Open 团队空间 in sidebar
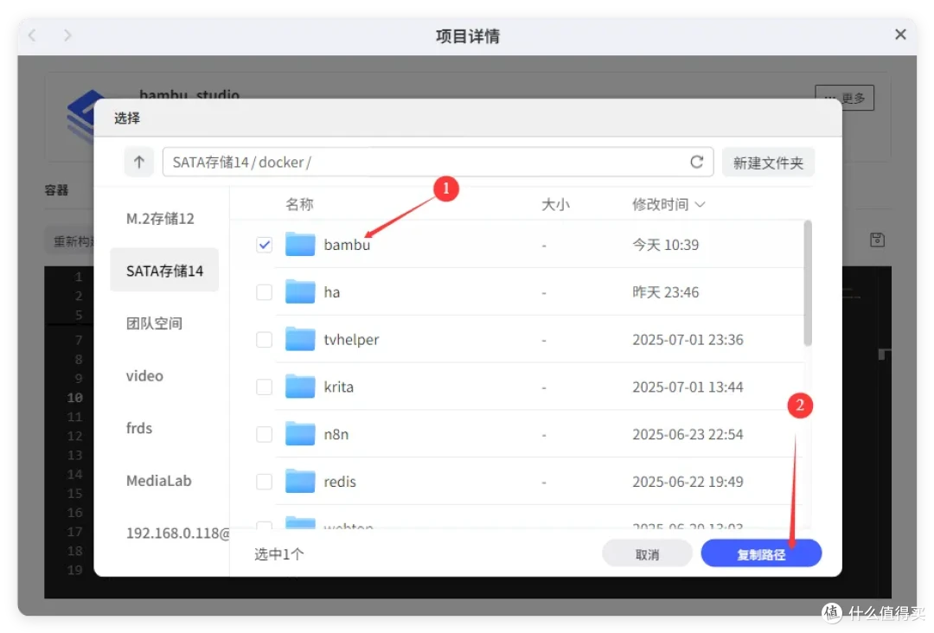The width and height of the screenshot is (934, 633). pos(154,323)
